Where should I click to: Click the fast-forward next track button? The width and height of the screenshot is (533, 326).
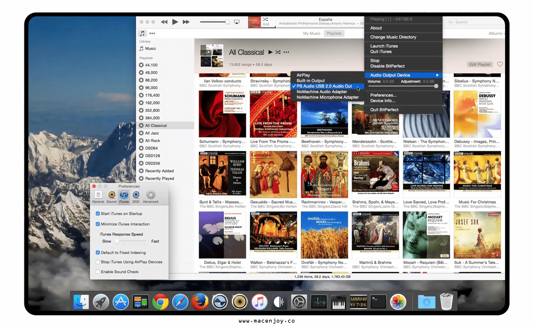pos(186,22)
